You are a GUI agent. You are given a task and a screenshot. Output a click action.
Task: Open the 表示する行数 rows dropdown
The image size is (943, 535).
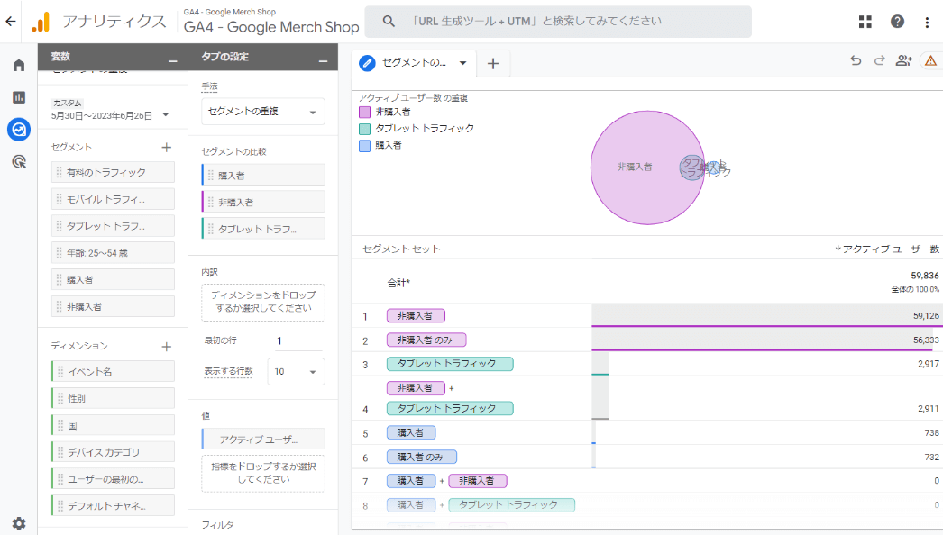pos(296,371)
